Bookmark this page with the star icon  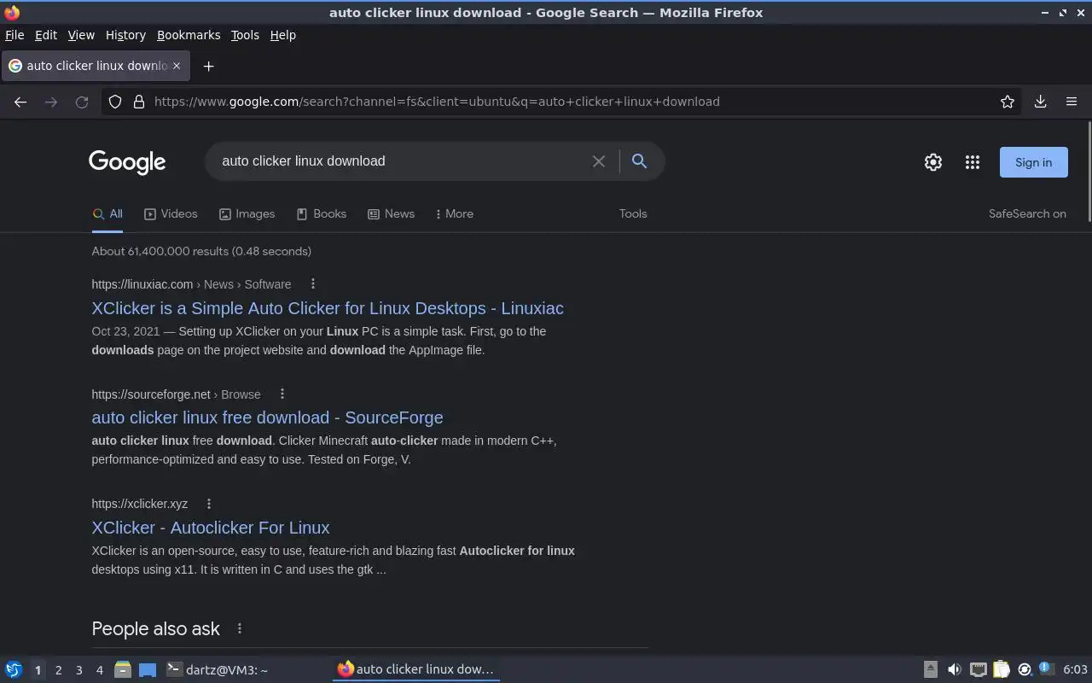point(1008,102)
